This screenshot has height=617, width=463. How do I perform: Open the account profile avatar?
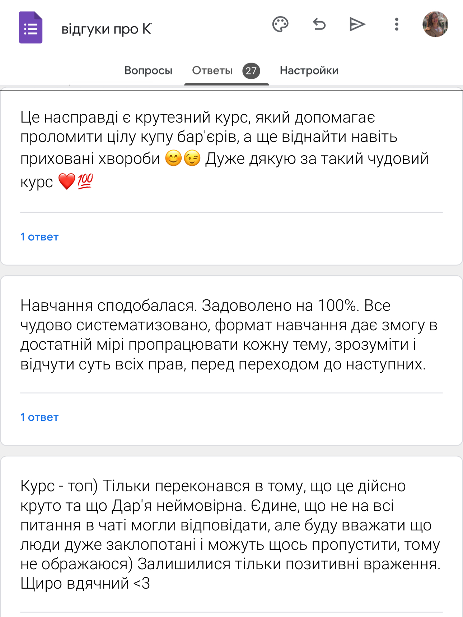click(x=435, y=24)
